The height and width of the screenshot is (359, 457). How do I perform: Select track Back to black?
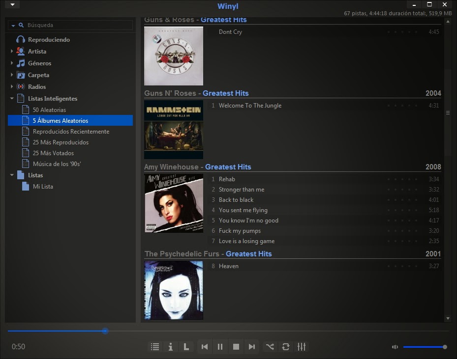[x=325, y=199]
